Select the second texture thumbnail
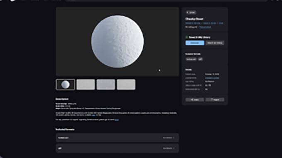This screenshot has width=282, height=158. click(85, 84)
